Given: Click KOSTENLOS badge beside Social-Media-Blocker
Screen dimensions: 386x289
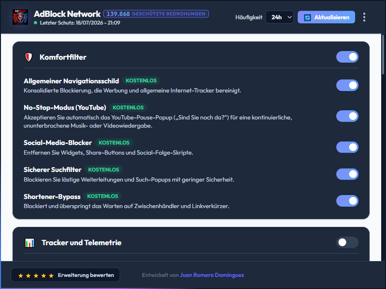Looking at the screenshot, I should click(114, 143).
